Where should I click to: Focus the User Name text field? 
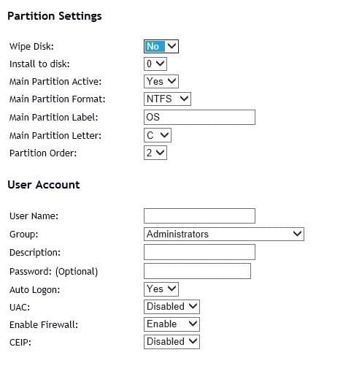tap(199, 216)
